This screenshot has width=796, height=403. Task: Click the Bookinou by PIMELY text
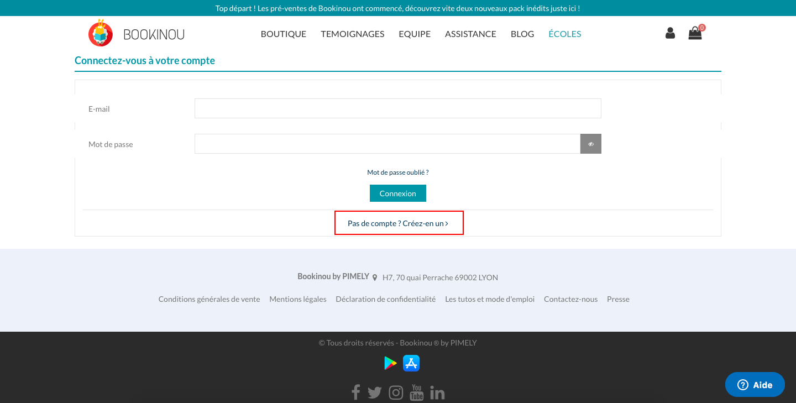point(333,276)
